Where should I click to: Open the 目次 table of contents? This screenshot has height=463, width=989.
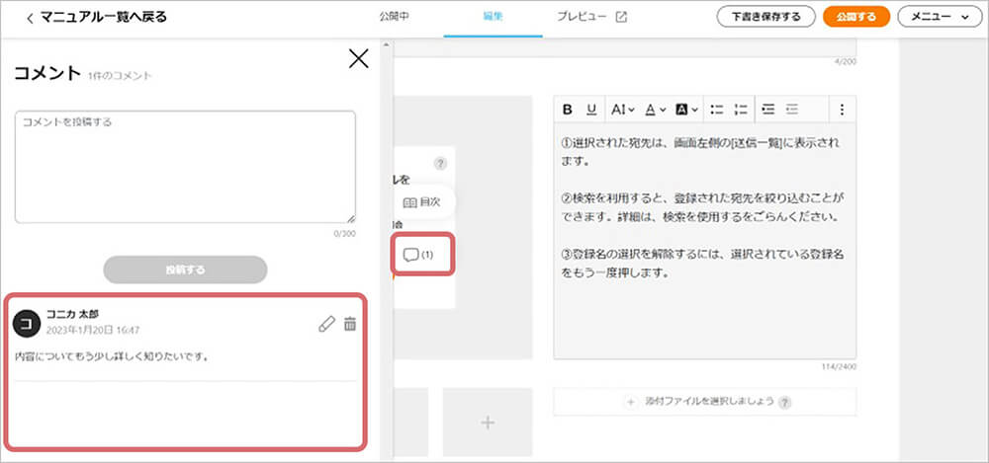(421, 201)
